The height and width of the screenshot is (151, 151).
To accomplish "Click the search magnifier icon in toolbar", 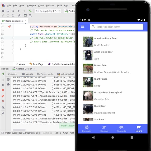I will point(30,15).
